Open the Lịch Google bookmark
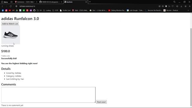This screenshot has width=192, height=108. point(135,10)
